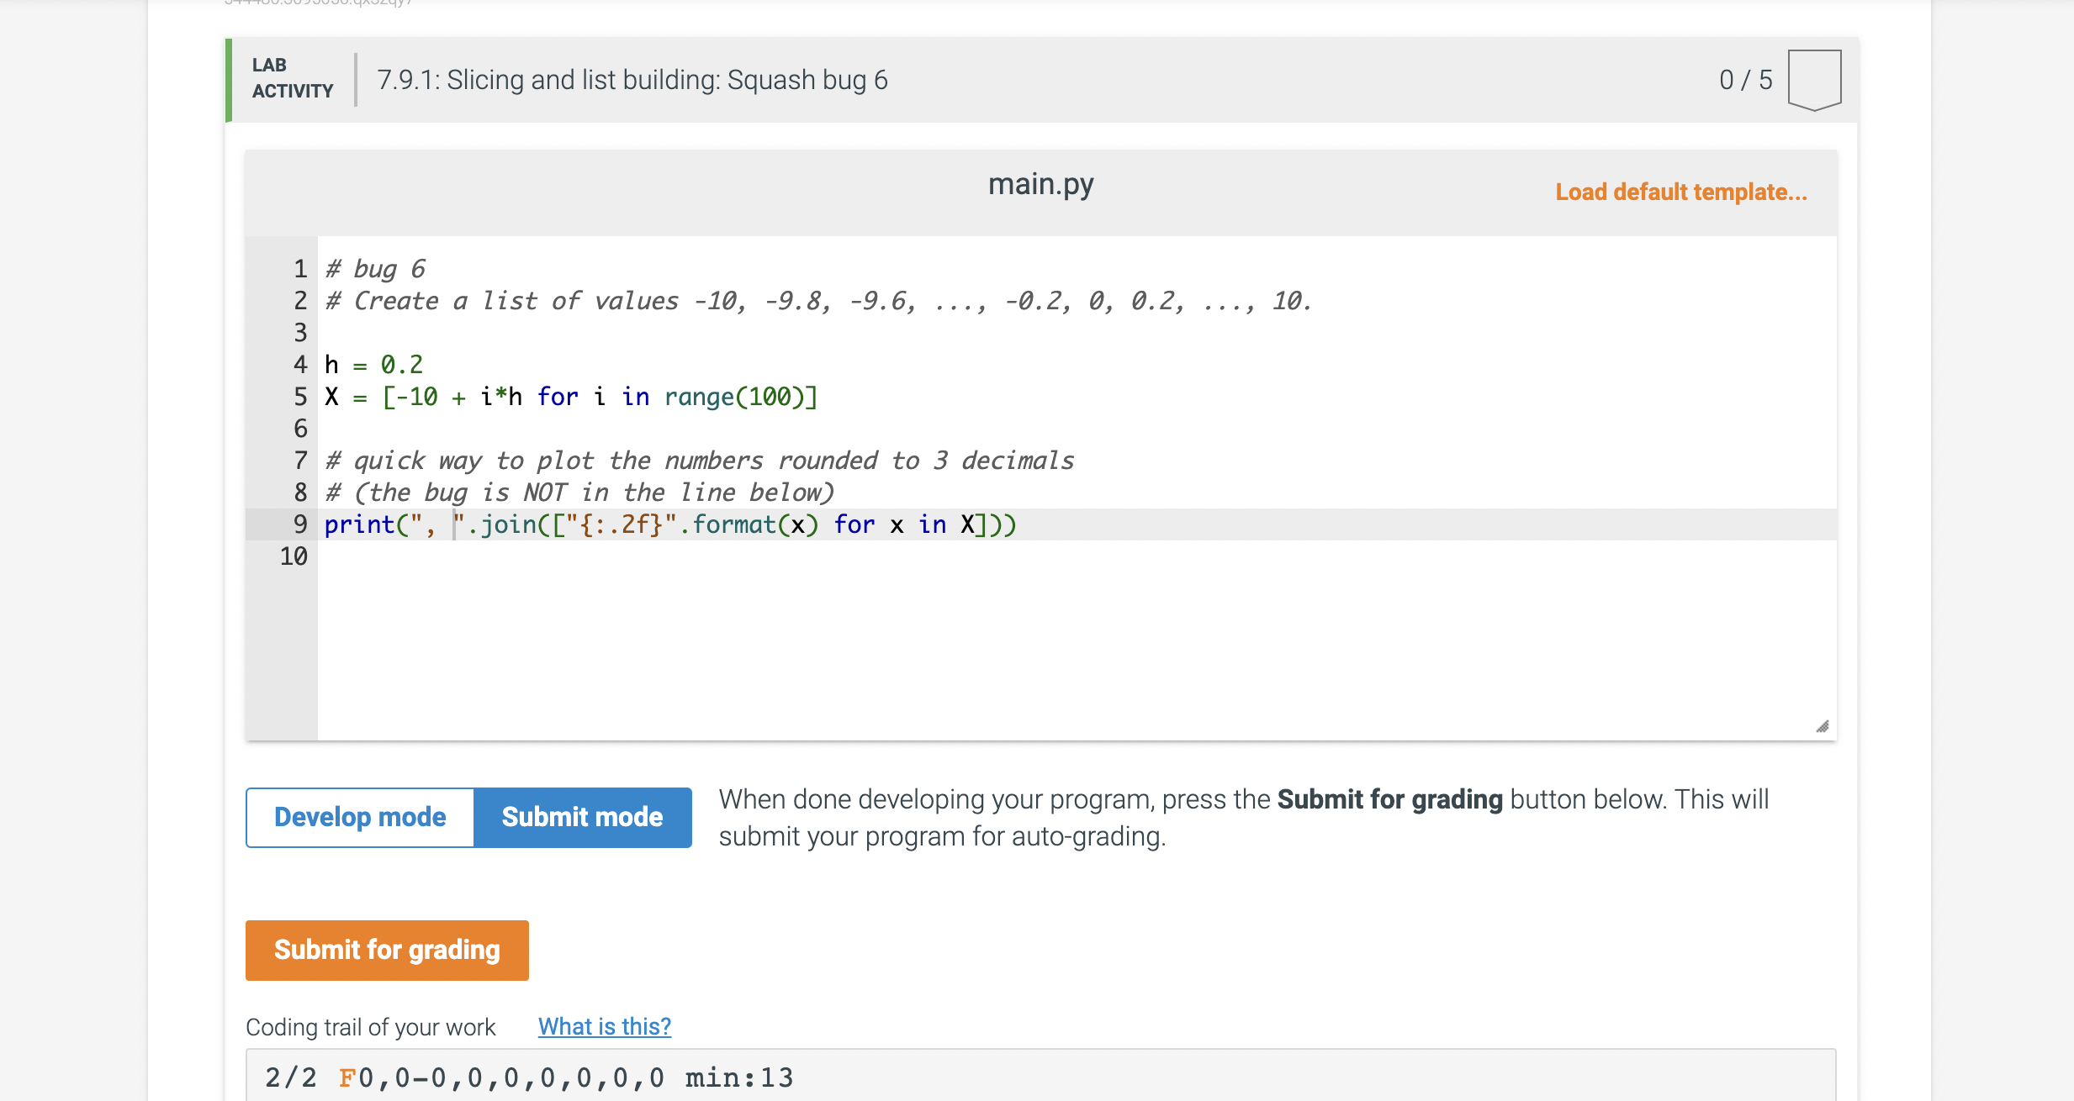The width and height of the screenshot is (2074, 1101).
Task: Open the Load default template link
Action: (x=1682, y=192)
